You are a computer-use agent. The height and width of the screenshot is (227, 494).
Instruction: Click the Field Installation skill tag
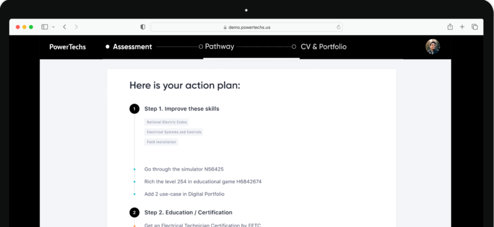point(161,142)
